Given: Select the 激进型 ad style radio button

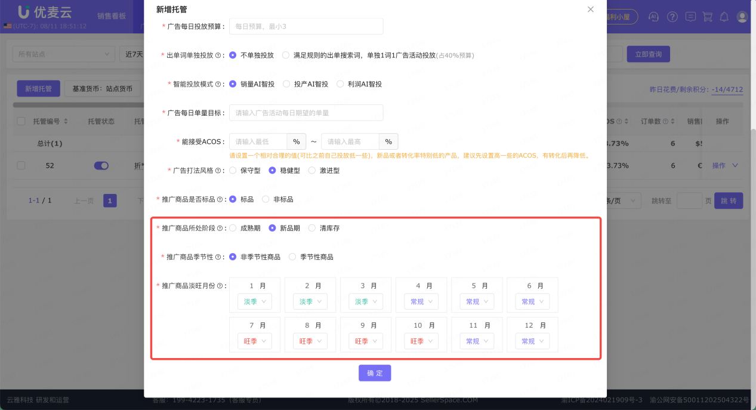Looking at the screenshot, I should 311,170.
